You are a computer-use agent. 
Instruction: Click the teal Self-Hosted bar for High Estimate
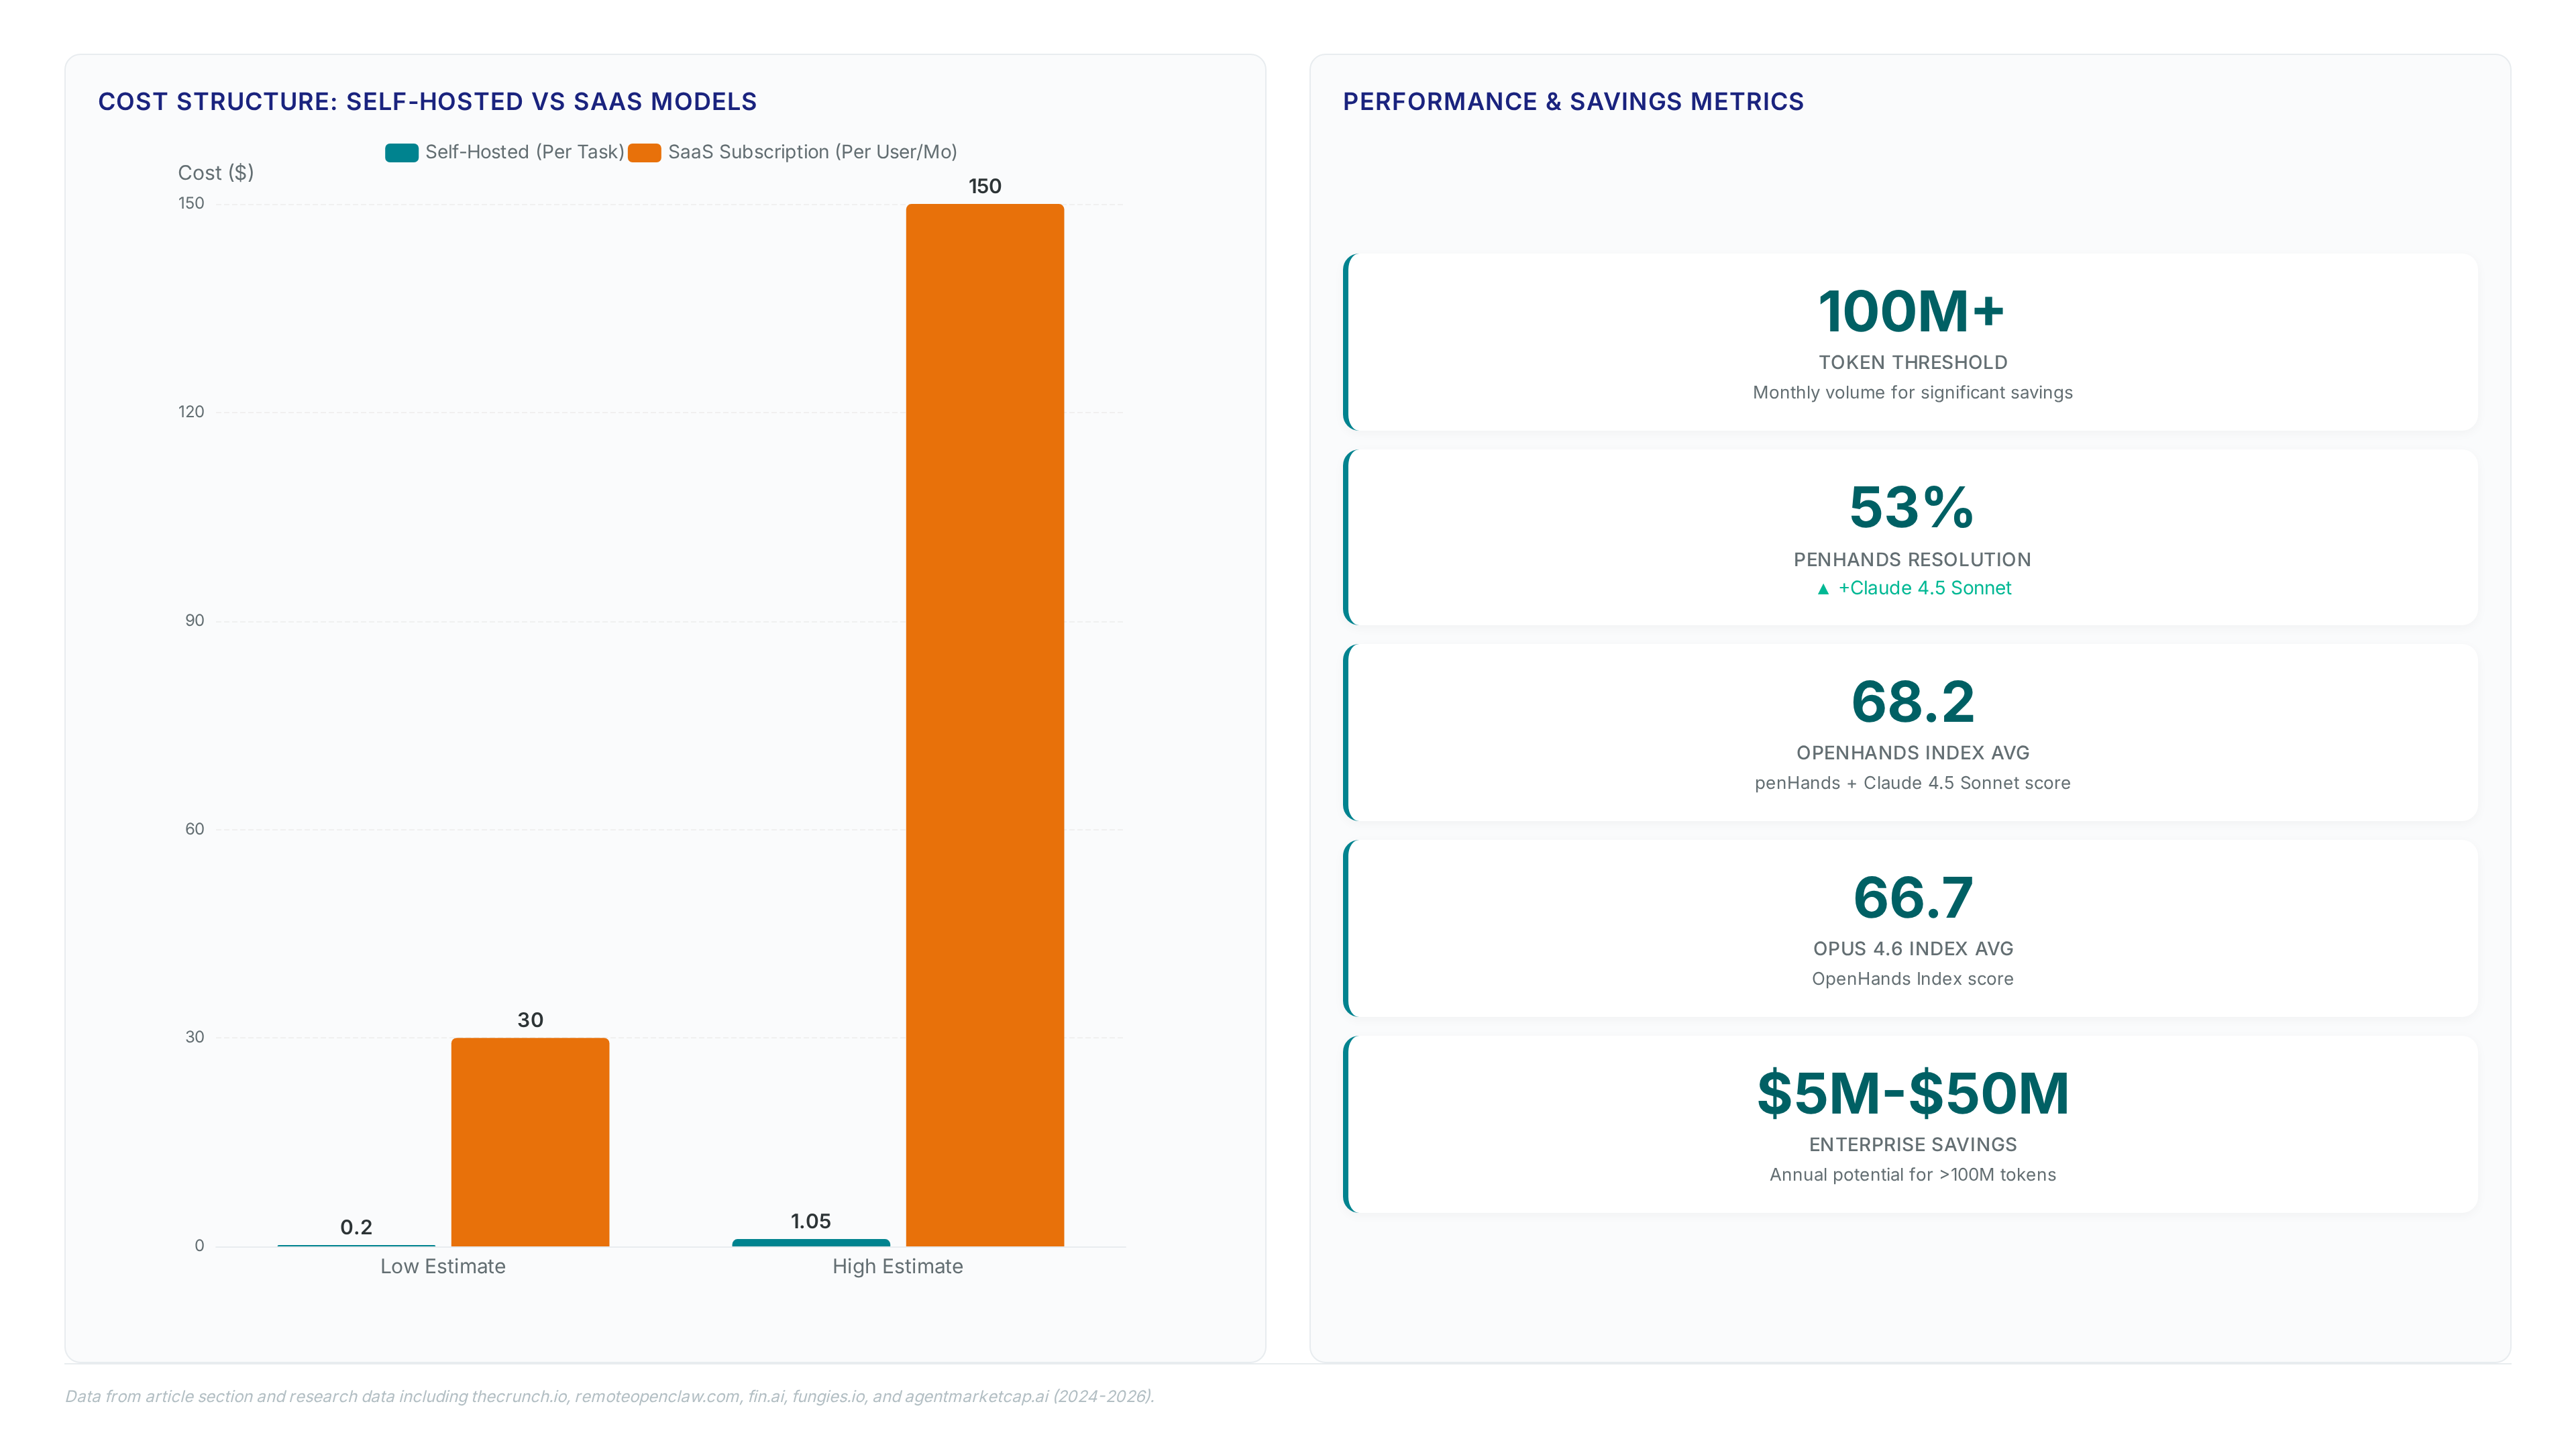pyautogui.click(x=811, y=1242)
